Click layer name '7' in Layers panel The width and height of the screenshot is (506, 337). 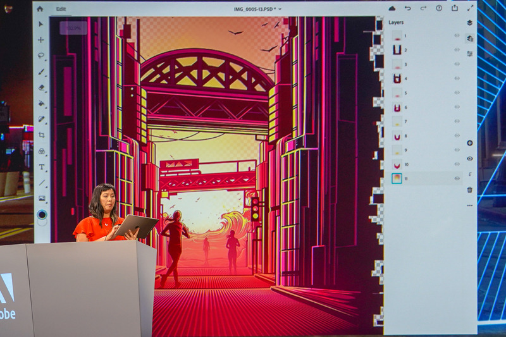(405, 121)
